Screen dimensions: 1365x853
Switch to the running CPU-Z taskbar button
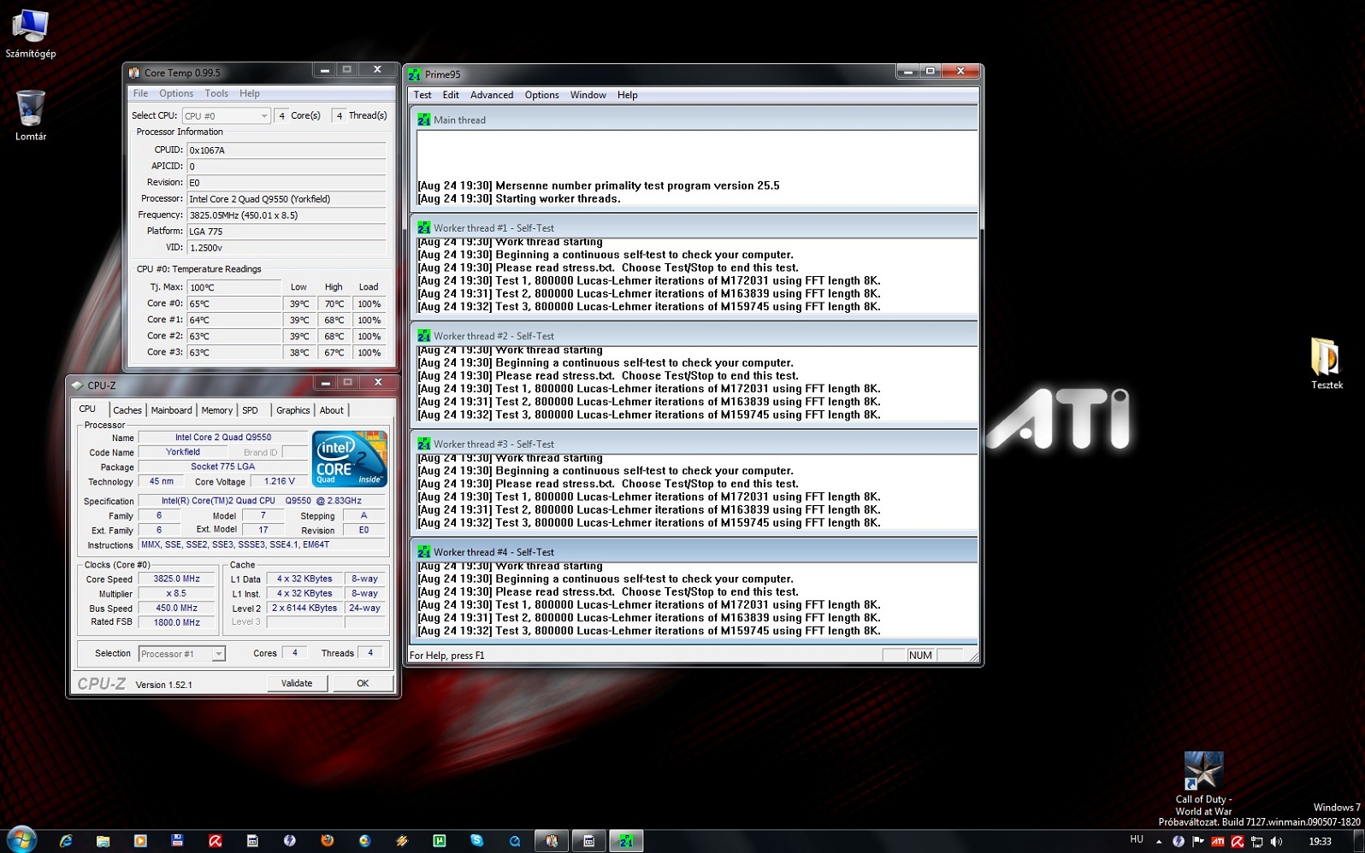[x=589, y=841]
